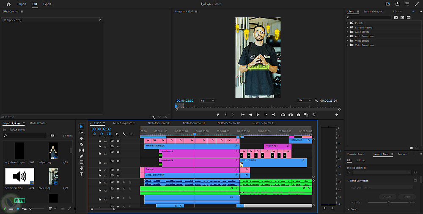
Task: Open the 1/4 playback resolution dropdown
Action: (305, 100)
